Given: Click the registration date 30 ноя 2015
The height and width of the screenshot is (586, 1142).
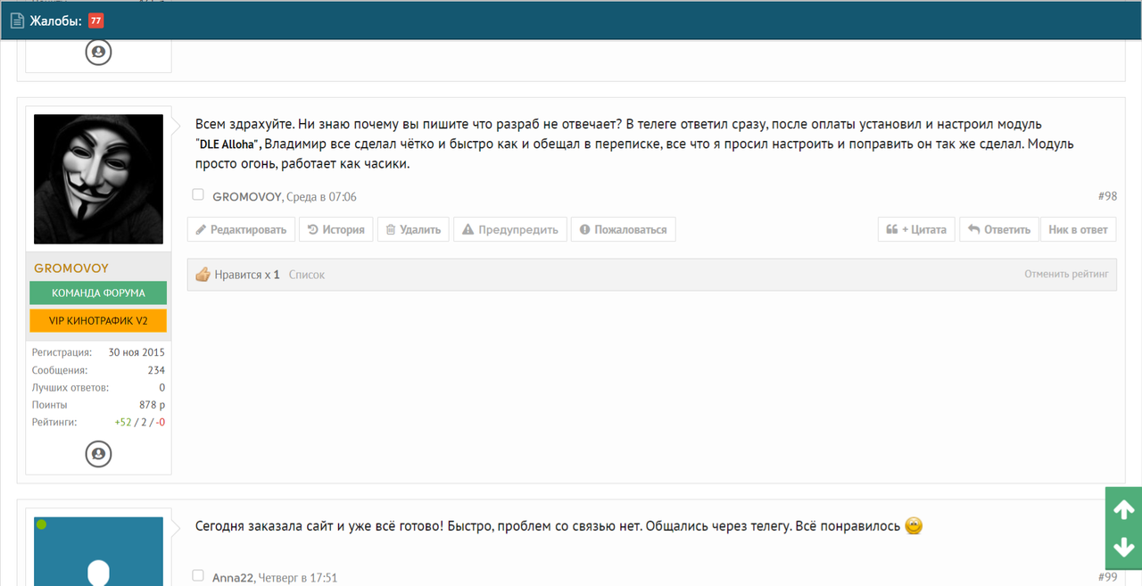Looking at the screenshot, I should pyautogui.click(x=137, y=352).
